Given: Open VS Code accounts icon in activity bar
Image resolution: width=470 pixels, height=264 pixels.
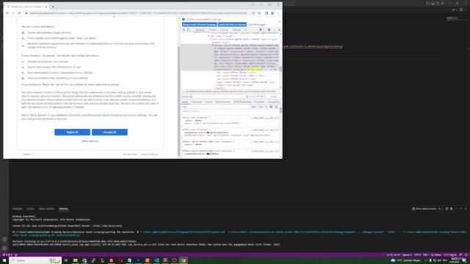Looking at the screenshot, I should coord(4,240).
